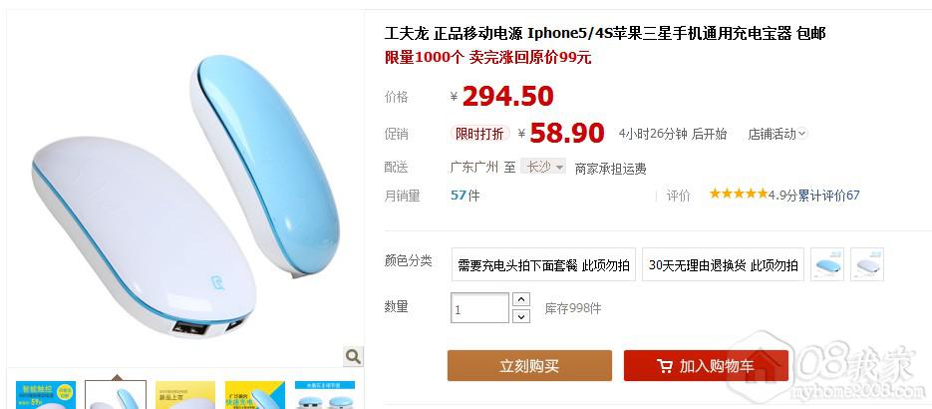Image resolution: width=932 pixels, height=409 pixels.
Task: Expand the 店铺活动 dropdown
Action: (x=777, y=134)
